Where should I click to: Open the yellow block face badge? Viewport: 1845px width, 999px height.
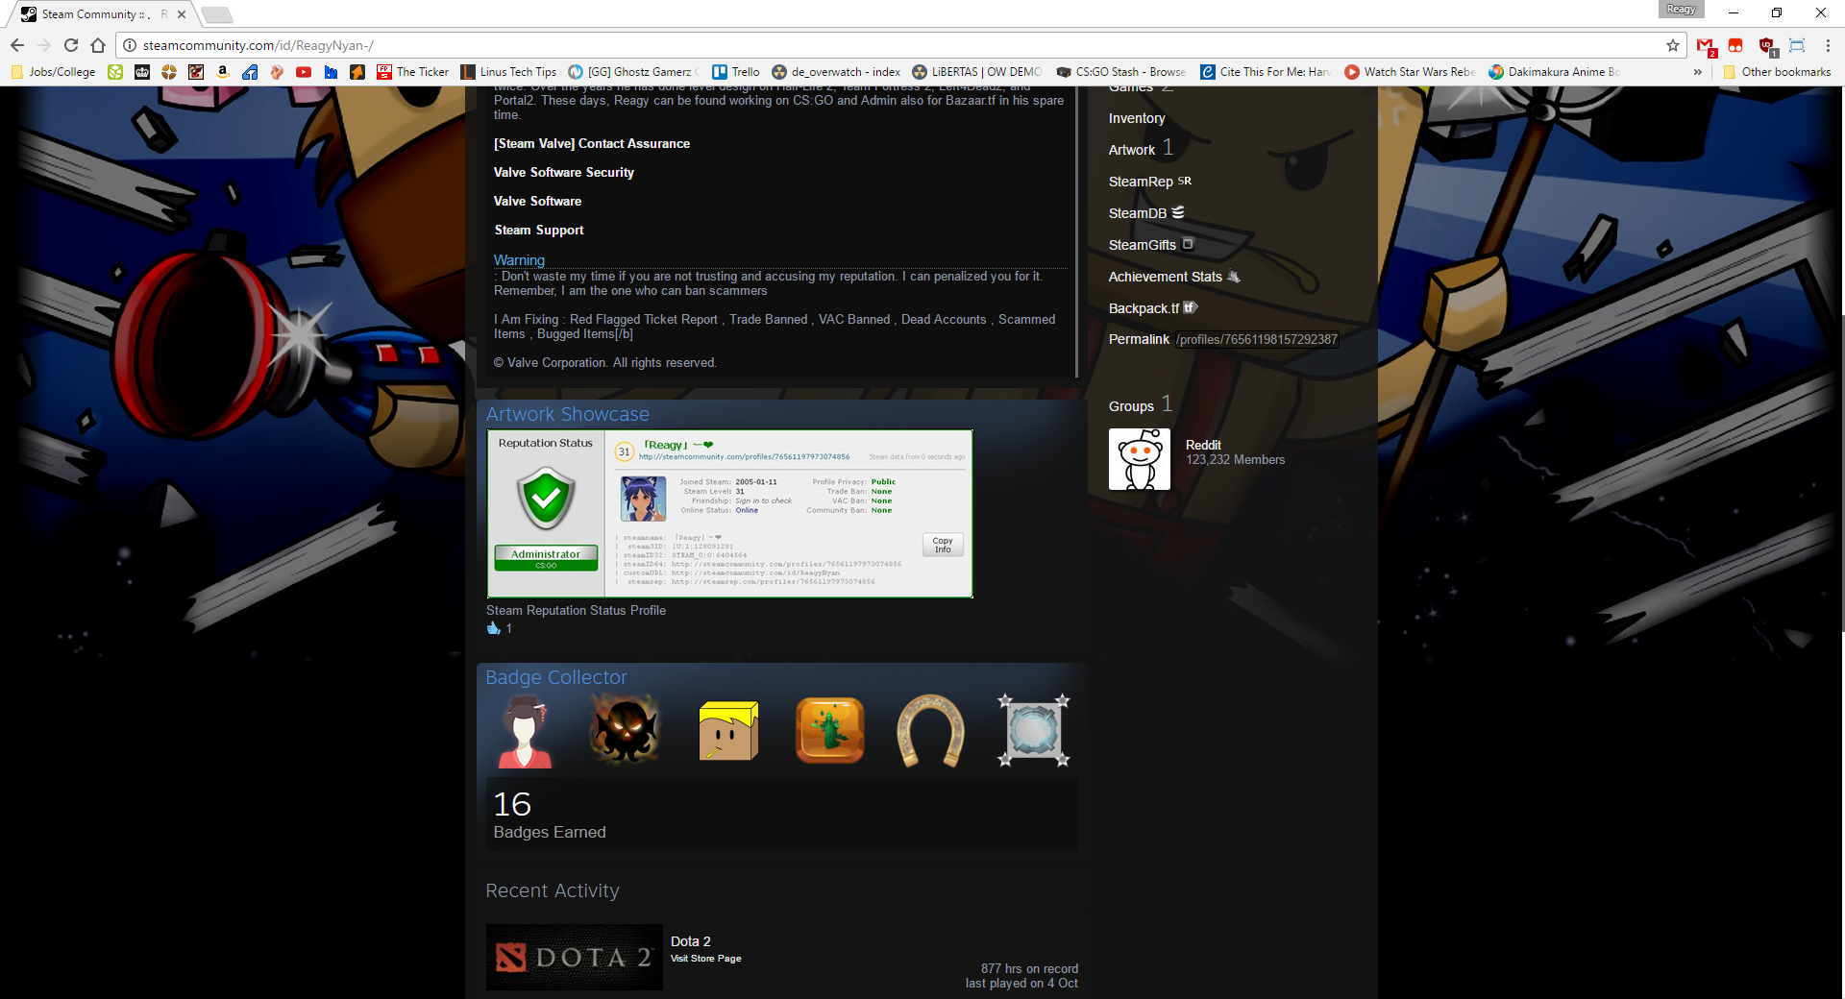[728, 731]
